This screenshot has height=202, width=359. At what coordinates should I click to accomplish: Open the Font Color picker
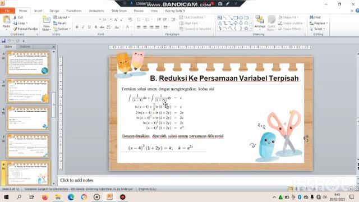[128, 27]
